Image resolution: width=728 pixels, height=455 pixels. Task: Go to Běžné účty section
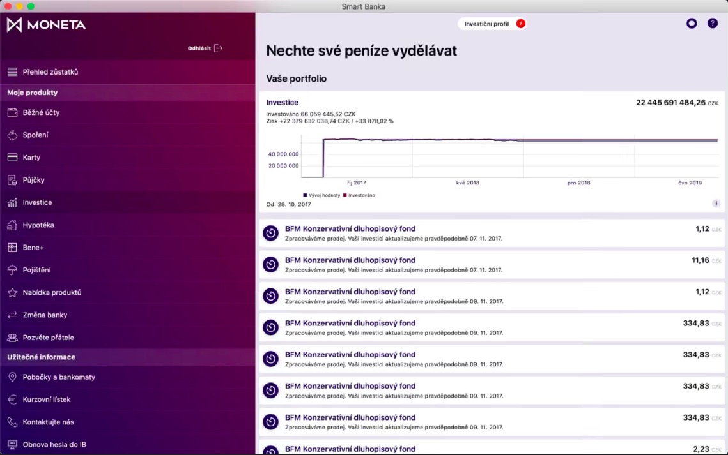click(128, 112)
